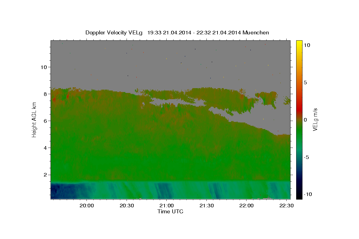Image resolution: width=359 pixels, height=239 pixels.
Task: Click the date range '19:33 21.04.2014 - 22:32 21.04.2014'
Action: pos(194,33)
